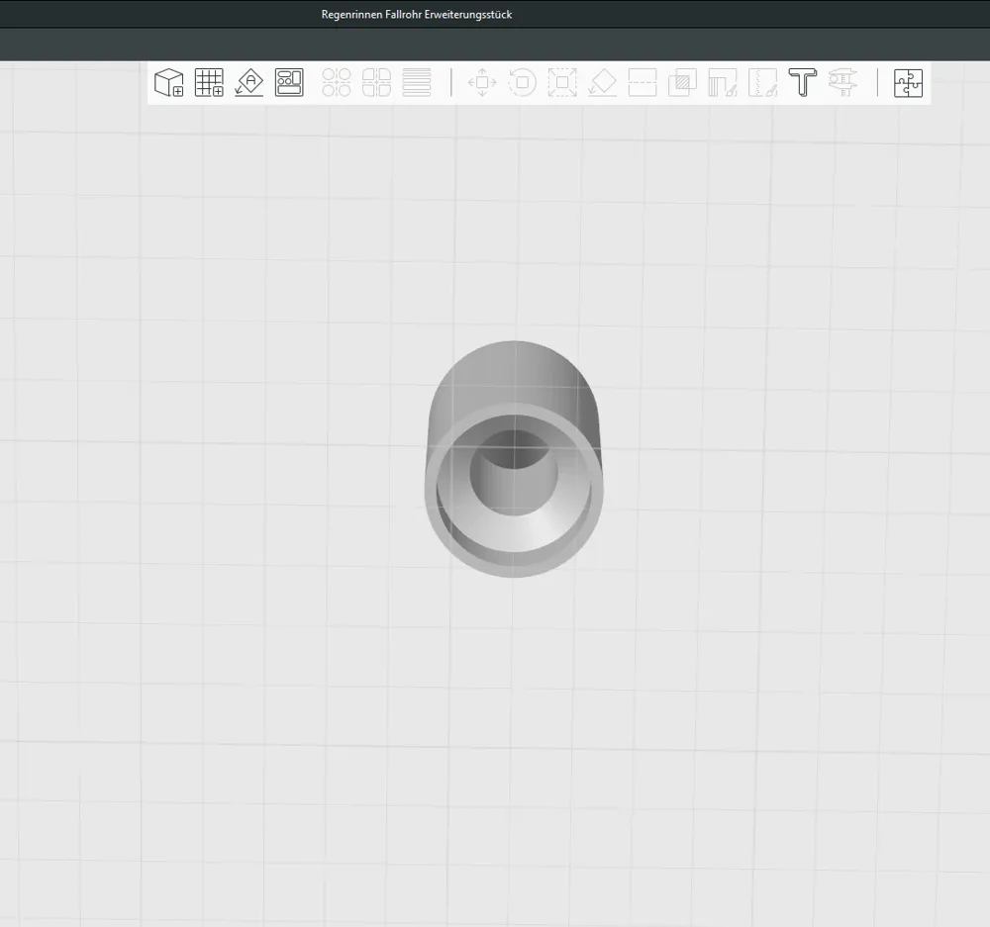This screenshot has height=927, width=990.
Task: Select the Paint Supports brush tool
Action: tap(723, 83)
